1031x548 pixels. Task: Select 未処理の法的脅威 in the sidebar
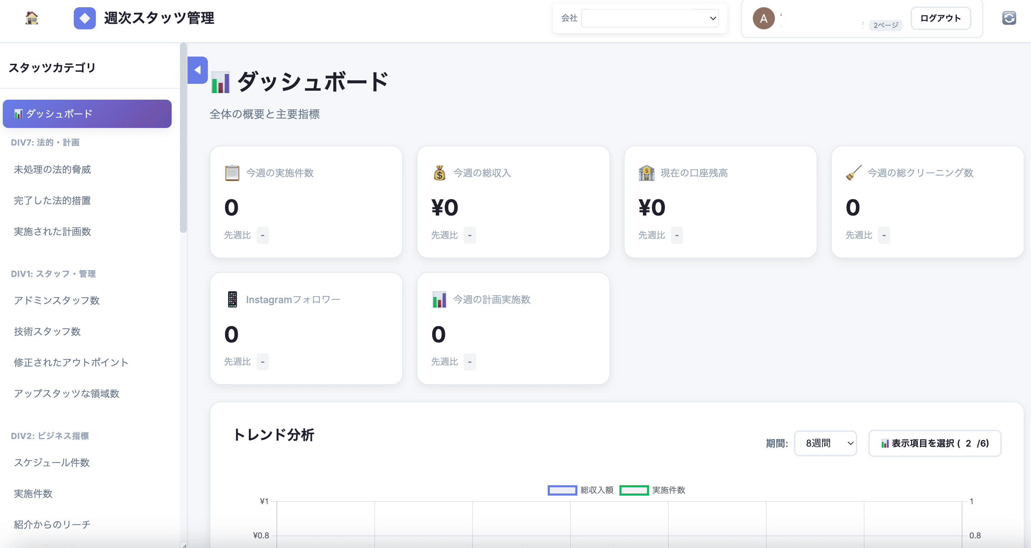point(52,169)
